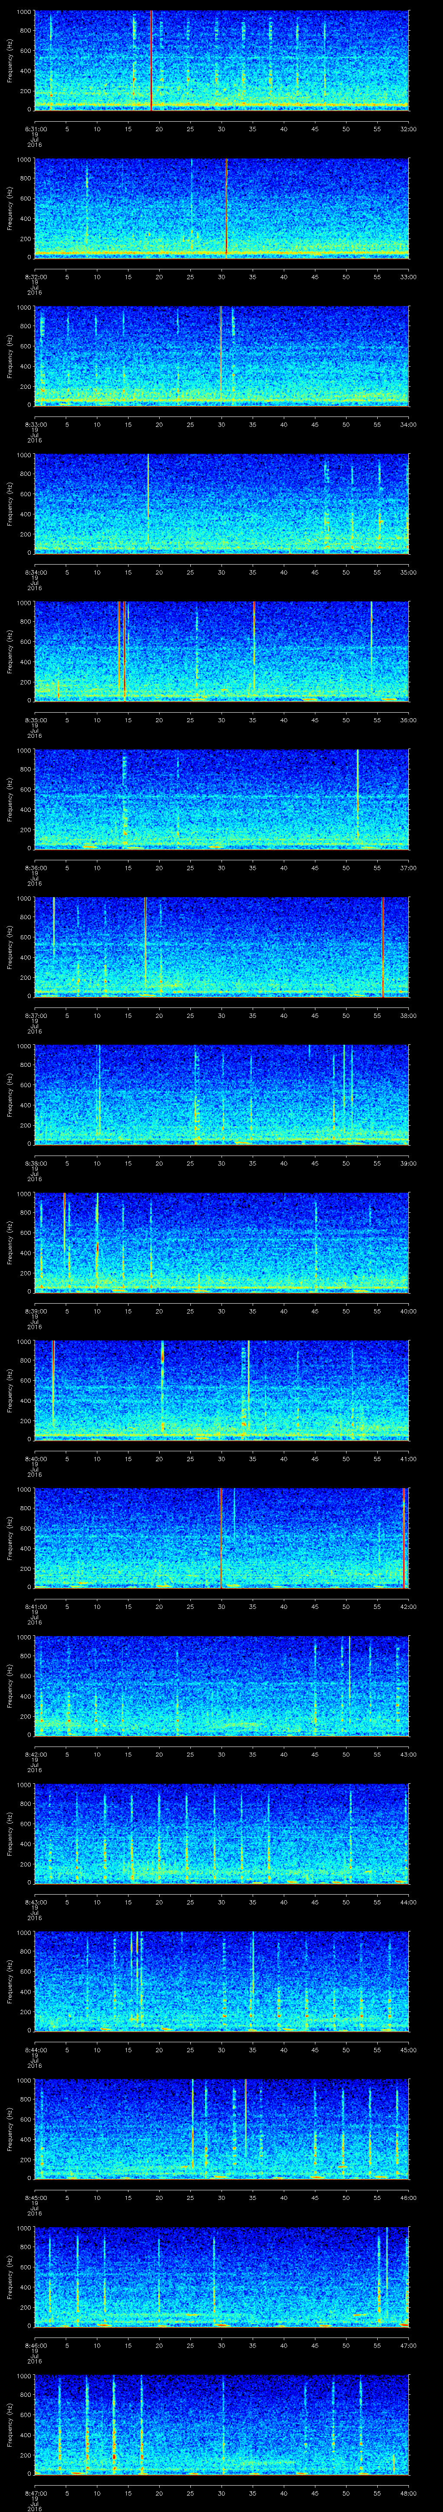Click the 46:00 end time label
The width and height of the screenshot is (443, 2512).
click(x=408, y=2197)
